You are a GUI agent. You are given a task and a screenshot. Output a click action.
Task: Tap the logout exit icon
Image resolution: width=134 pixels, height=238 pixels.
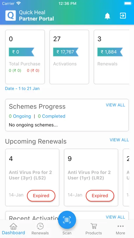click(123, 16)
